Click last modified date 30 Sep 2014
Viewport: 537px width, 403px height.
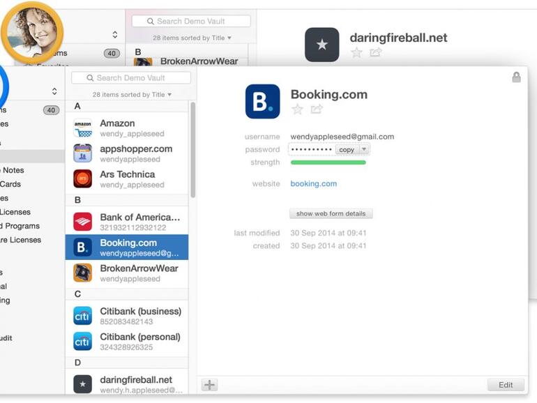tap(328, 233)
